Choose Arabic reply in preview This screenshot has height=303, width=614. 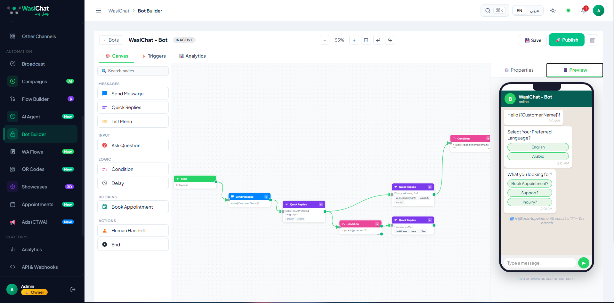538,156
